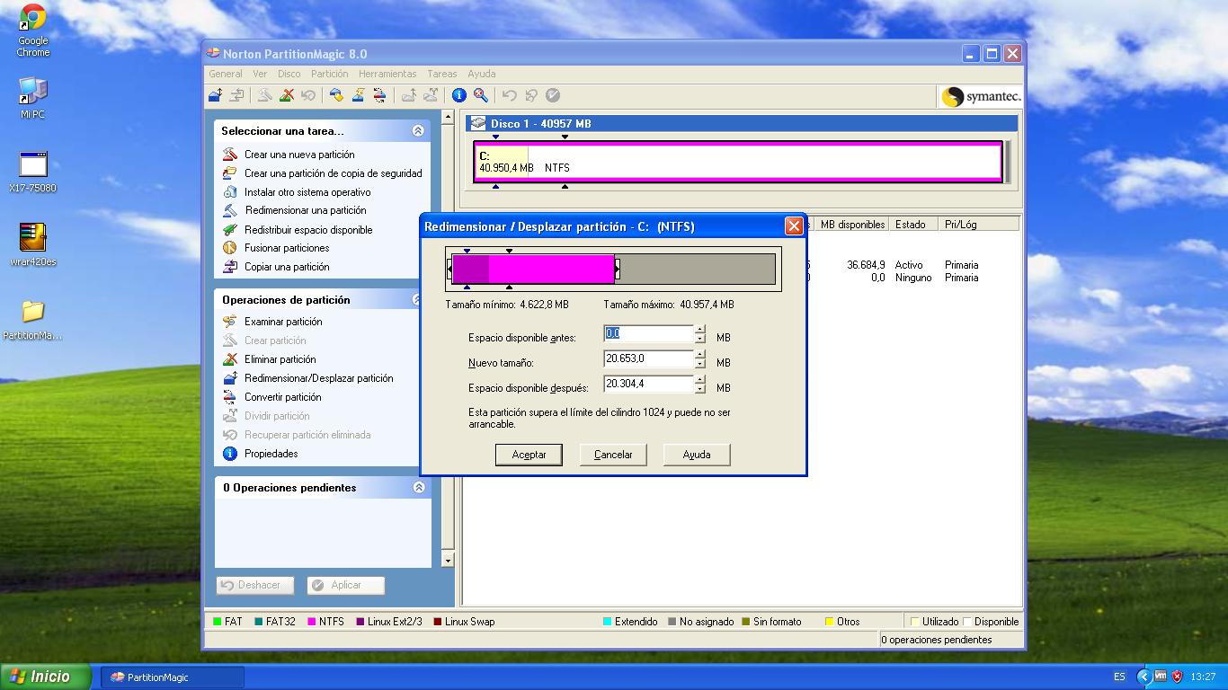The height and width of the screenshot is (690, 1228).
Task: Open Instalar otro sistema operativo task
Action: tap(232, 191)
